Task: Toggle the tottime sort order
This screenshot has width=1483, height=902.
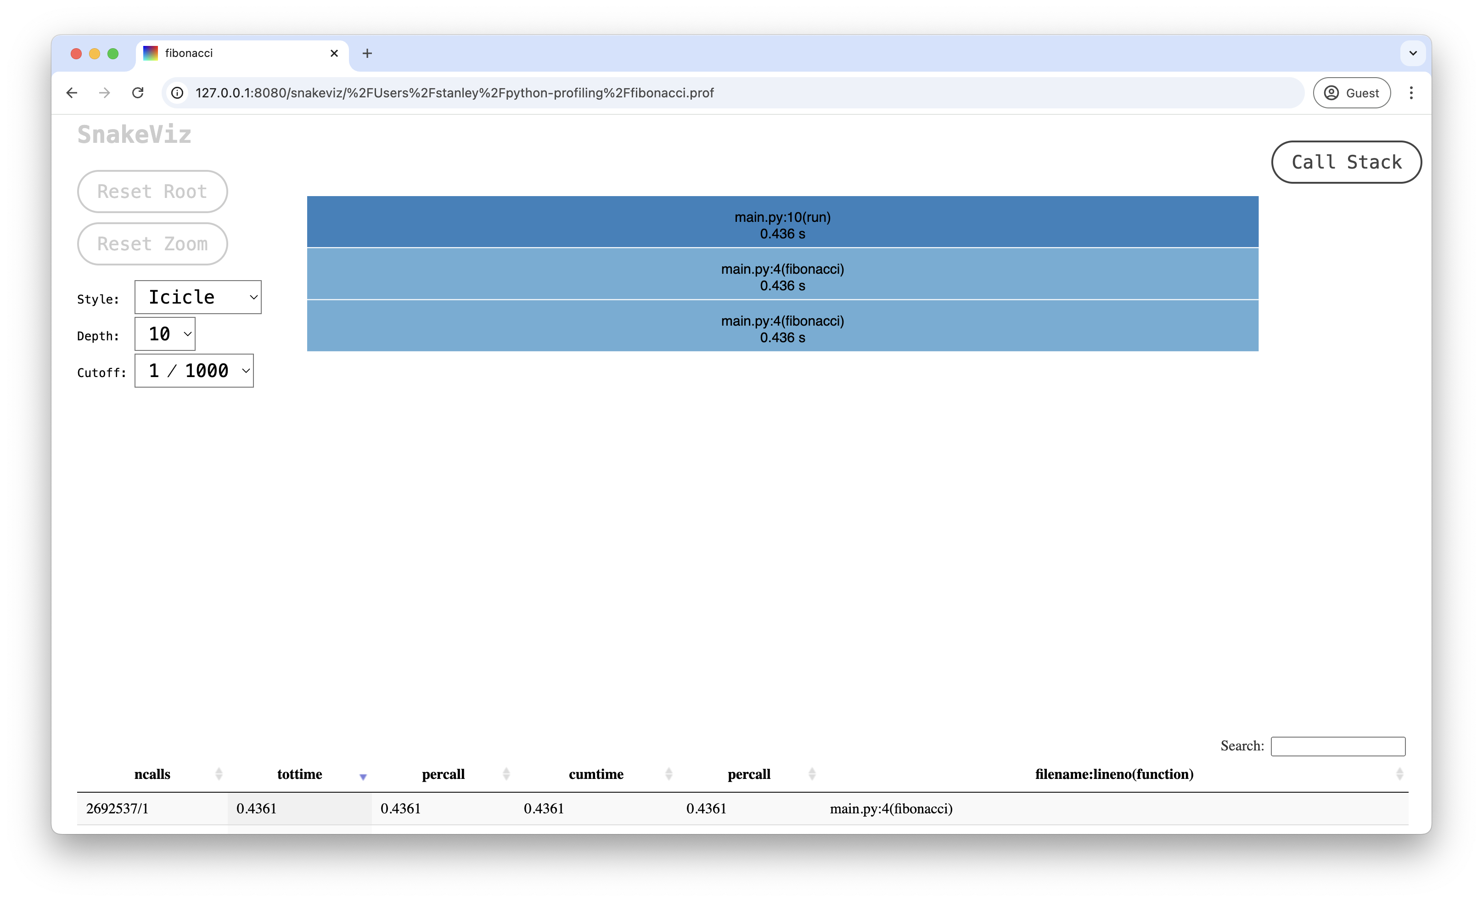Action: [x=300, y=774]
